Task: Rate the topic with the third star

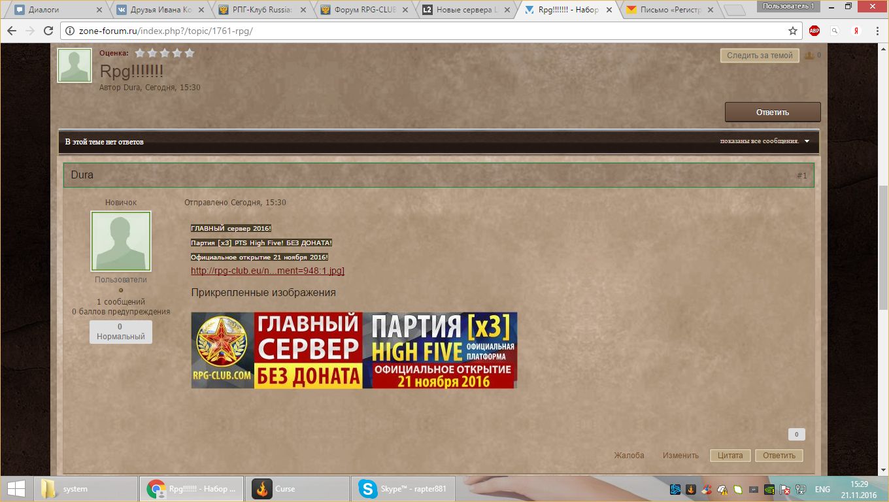Action: click(165, 53)
